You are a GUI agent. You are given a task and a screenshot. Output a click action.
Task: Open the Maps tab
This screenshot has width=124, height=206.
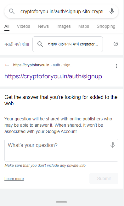click(84, 26)
